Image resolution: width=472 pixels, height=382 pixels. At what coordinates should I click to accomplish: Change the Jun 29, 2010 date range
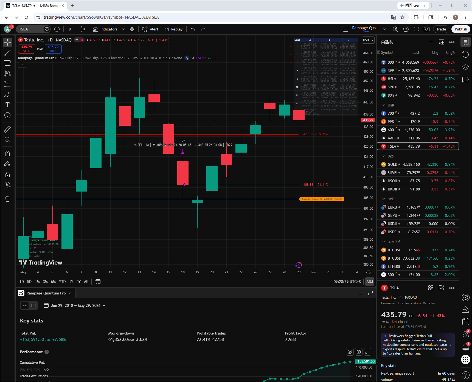click(75, 305)
